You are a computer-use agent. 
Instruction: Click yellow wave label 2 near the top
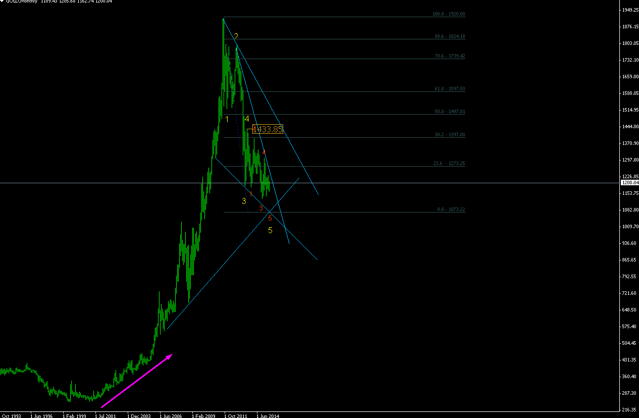pos(236,36)
